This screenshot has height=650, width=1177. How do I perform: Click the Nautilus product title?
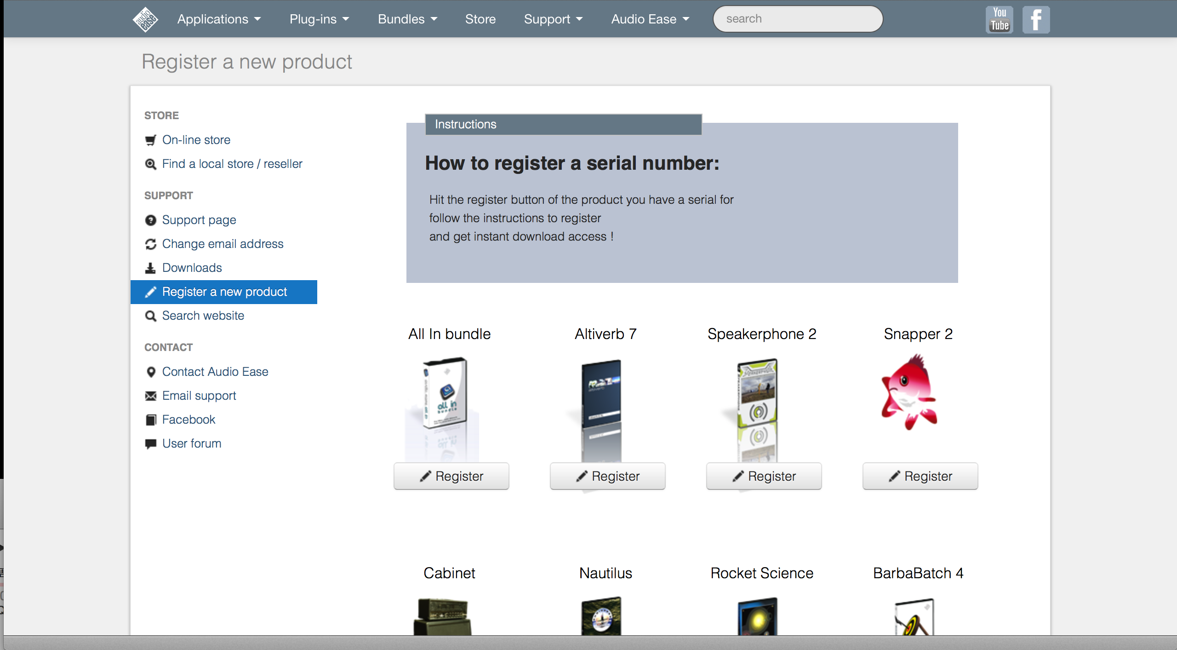[606, 573]
